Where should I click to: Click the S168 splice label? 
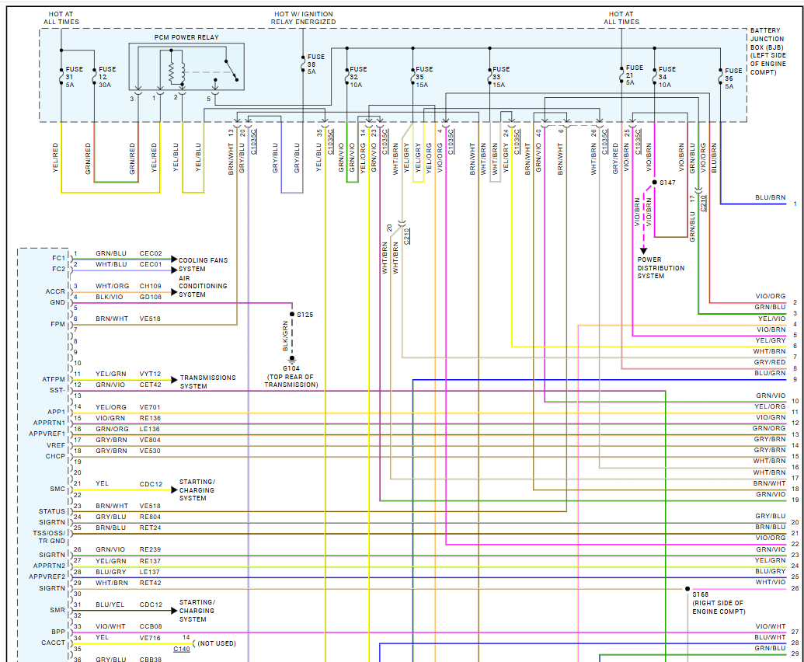701,594
